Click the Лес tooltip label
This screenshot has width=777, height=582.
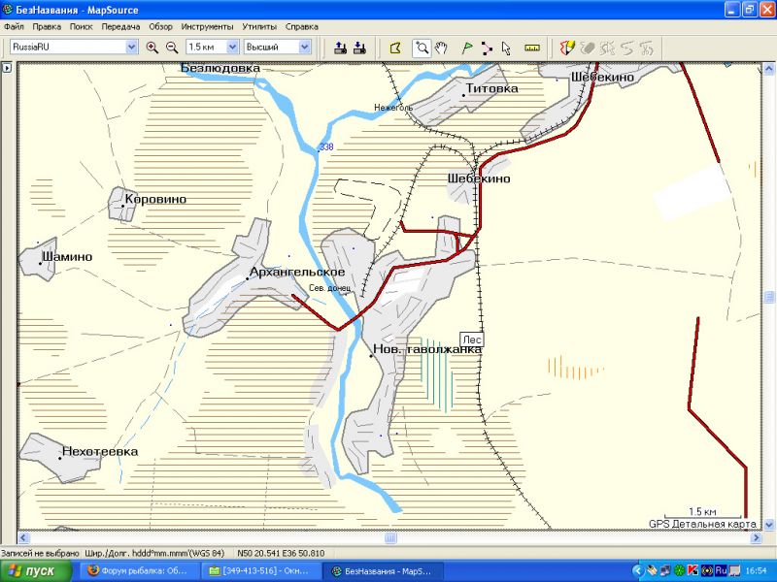(472, 339)
